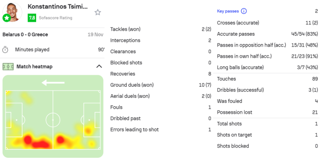The image size is (321, 160).
Task: Click the red hotspot left of the halfway line
Action: 28,140
